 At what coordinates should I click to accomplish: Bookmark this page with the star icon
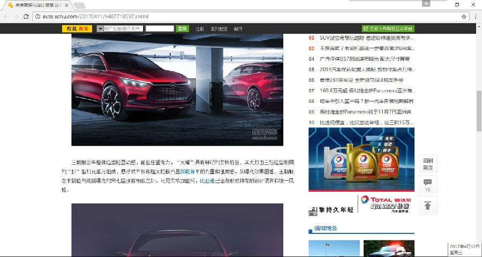(x=464, y=17)
